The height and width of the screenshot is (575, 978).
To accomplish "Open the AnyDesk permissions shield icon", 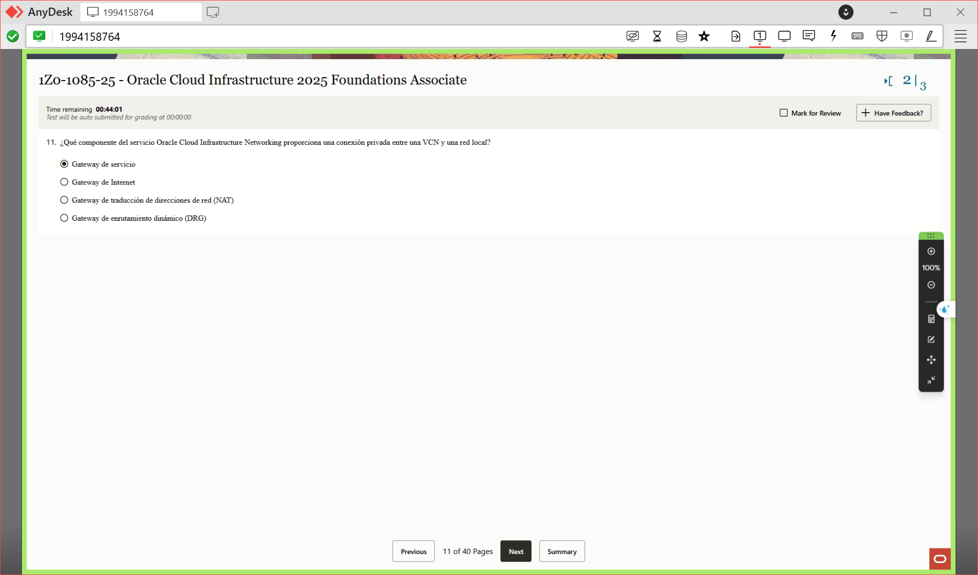I will click(x=882, y=36).
